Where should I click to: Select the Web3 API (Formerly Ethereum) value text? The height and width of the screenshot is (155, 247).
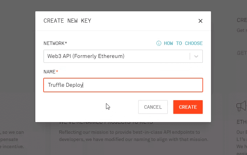86,56
